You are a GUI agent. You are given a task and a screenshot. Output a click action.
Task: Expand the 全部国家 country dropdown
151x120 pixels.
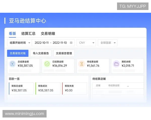coord(107,43)
